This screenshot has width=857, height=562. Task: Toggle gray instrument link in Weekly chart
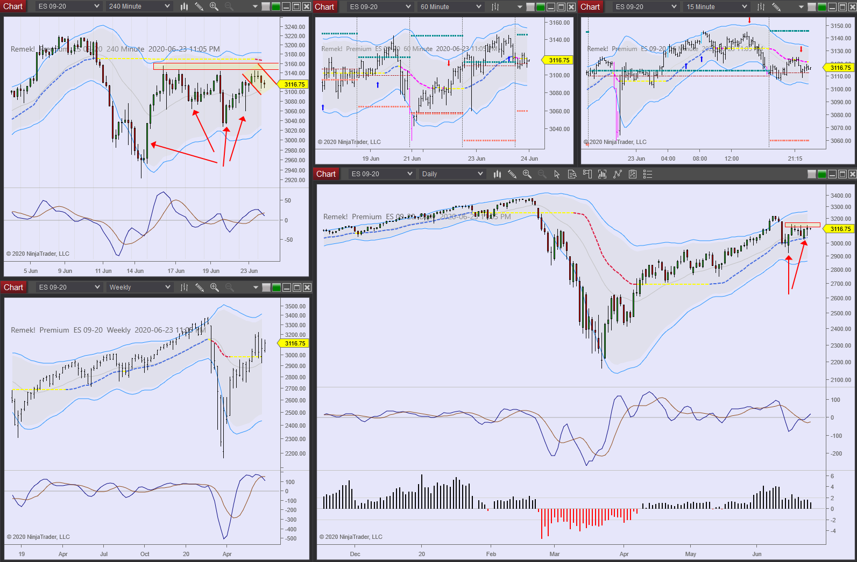point(266,287)
